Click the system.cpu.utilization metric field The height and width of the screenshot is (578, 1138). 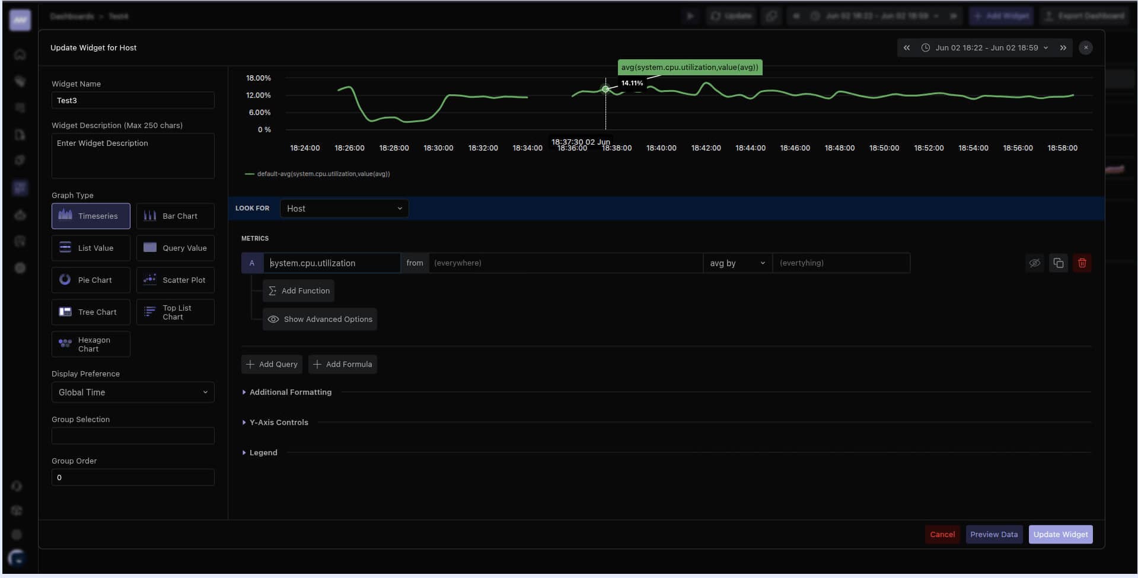[x=332, y=263]
